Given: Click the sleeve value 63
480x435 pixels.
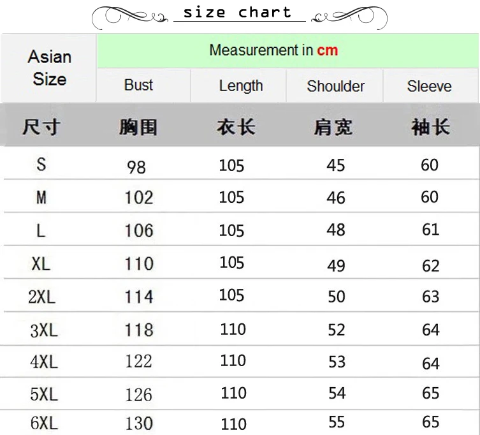Looking at the screenshot, I should (x=431, y=297).
